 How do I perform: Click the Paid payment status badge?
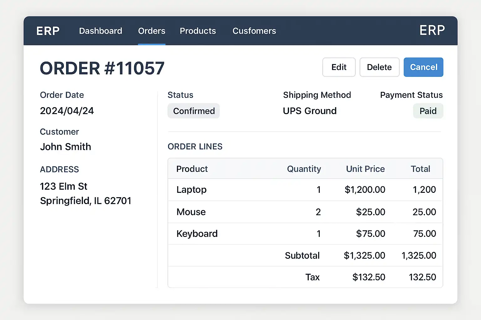pyautogui.click(x=428, y=111)
